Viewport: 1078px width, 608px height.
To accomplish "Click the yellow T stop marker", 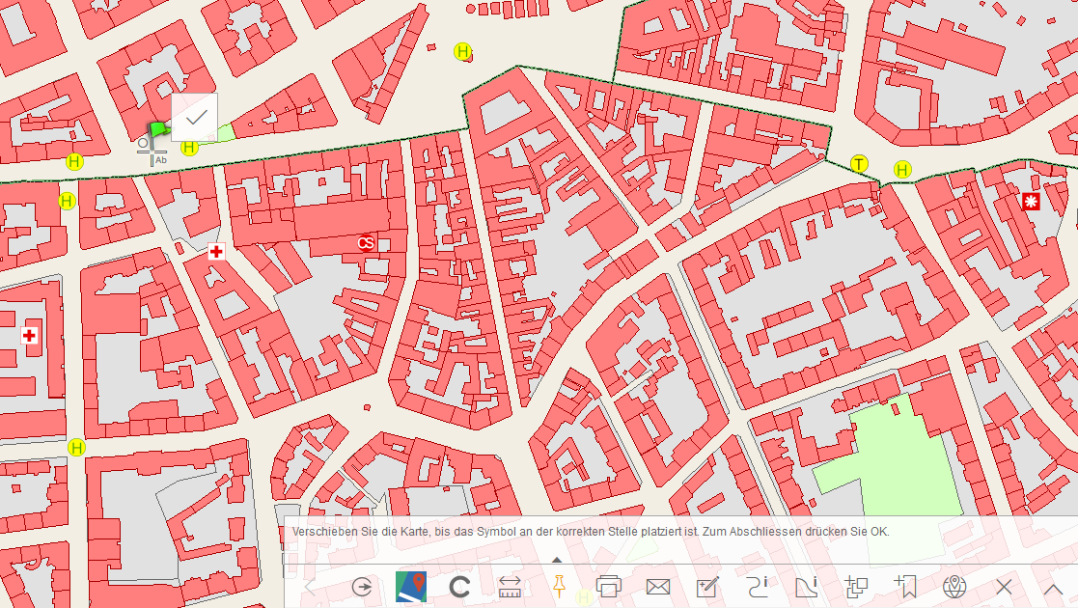I will [x=859, y=164].
